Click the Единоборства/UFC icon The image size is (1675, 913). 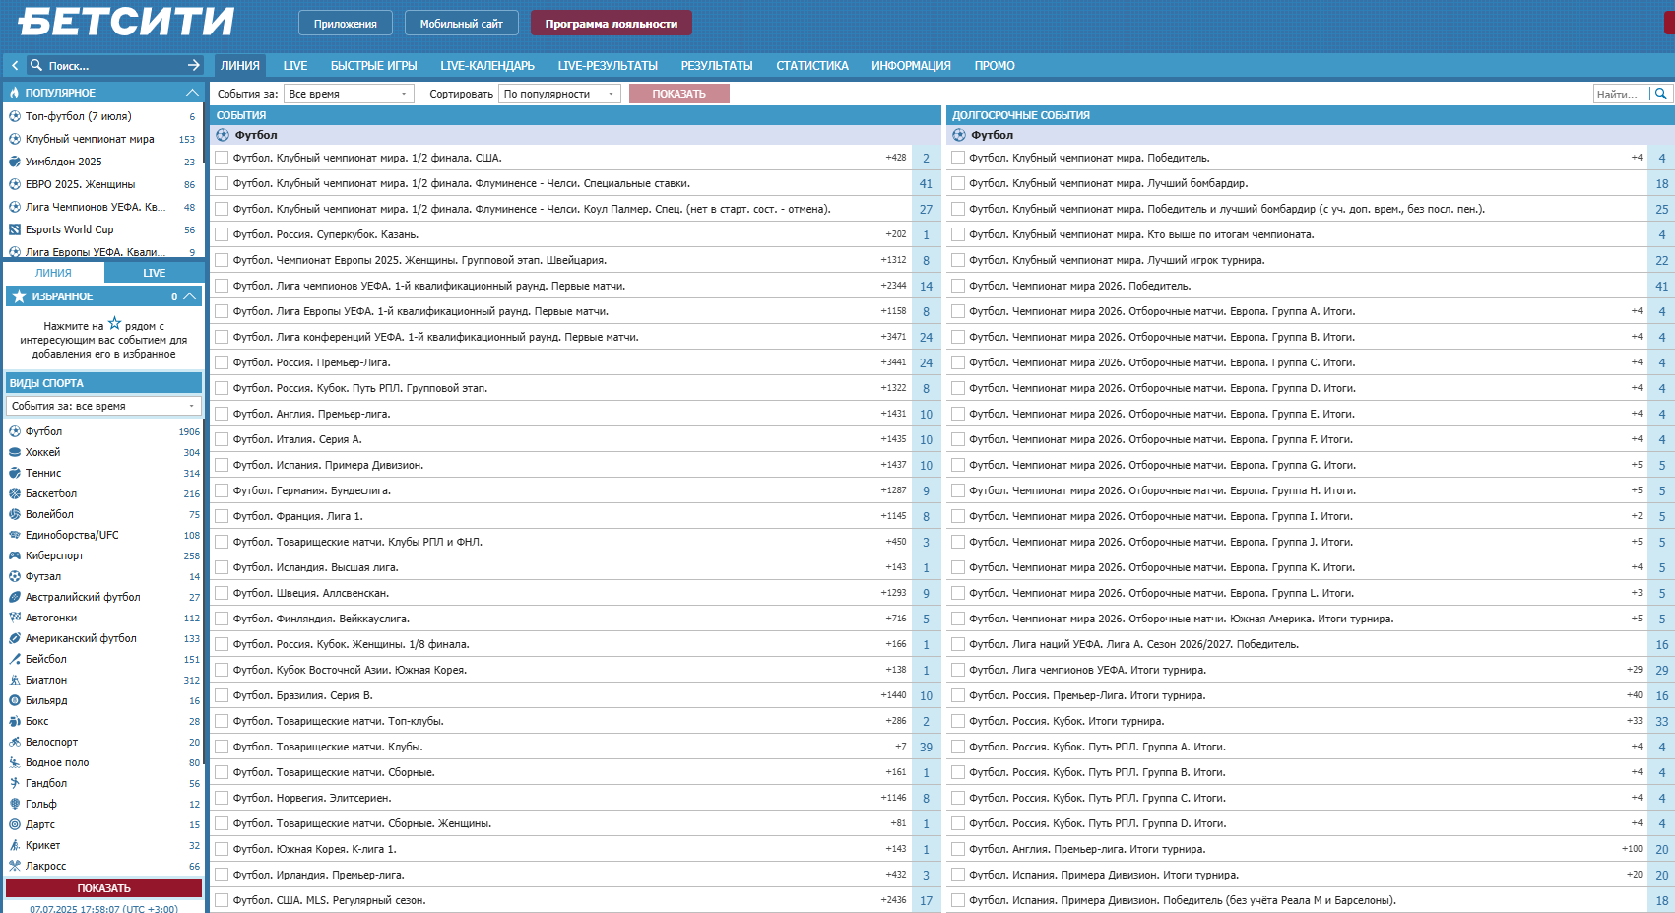15,535
